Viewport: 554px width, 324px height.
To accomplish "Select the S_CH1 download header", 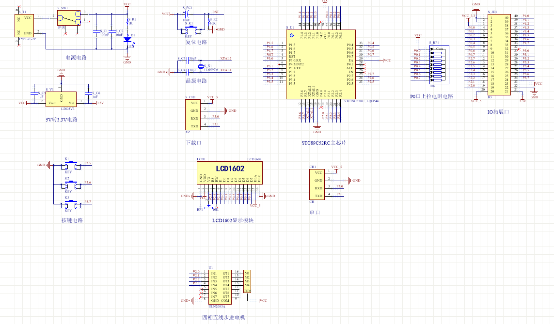I will click(193, 115).
